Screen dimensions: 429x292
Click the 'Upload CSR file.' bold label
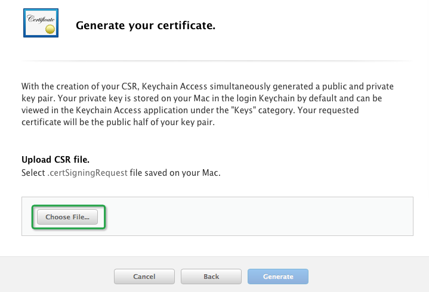click(x=55, y=160)
